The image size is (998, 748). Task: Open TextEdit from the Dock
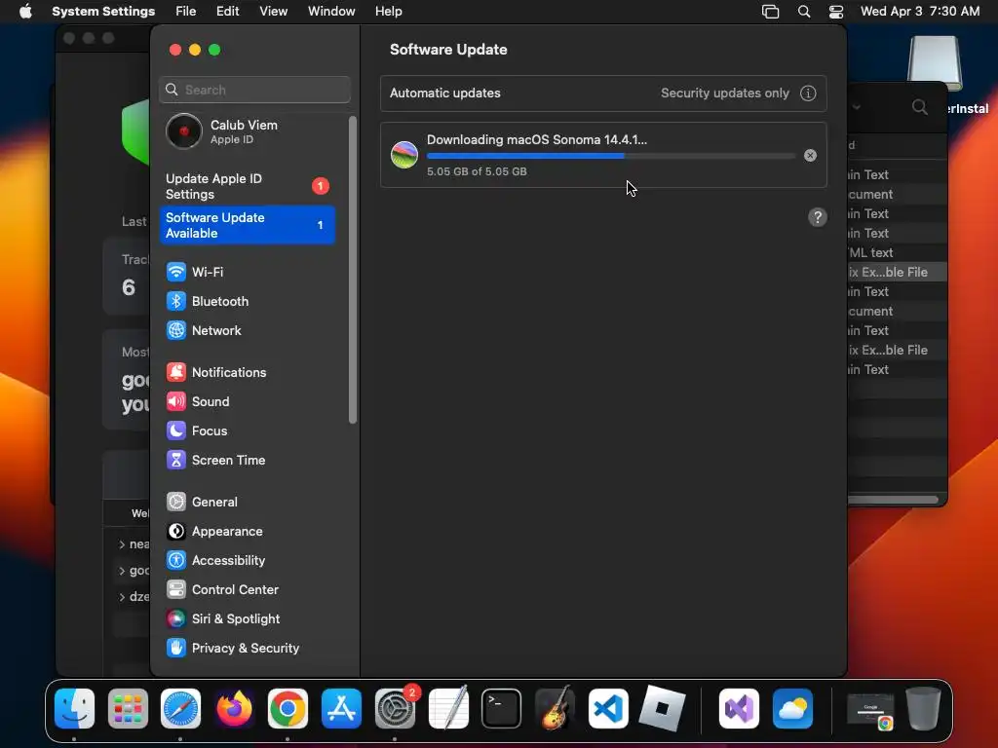pos(448,708)
